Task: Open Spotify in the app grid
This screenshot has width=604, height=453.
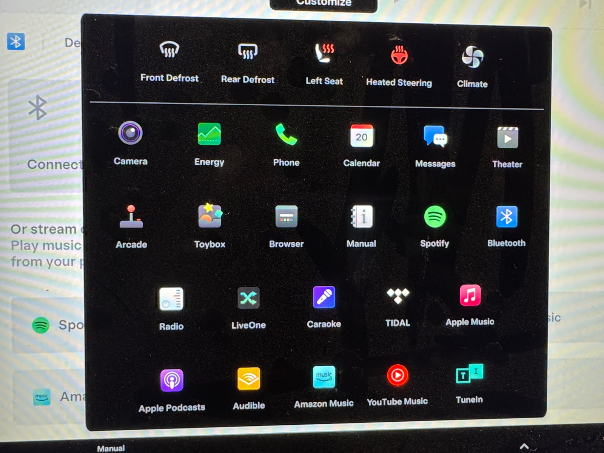Action: (435, 217)
